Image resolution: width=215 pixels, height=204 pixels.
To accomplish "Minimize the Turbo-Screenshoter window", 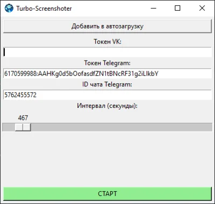I will click(154, 8).
